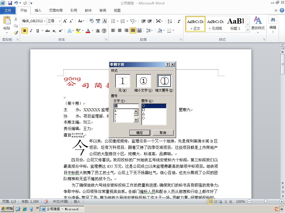Click the Windows 开始 Start button
This screenshot has width=285, height=213.
(7, 209)
